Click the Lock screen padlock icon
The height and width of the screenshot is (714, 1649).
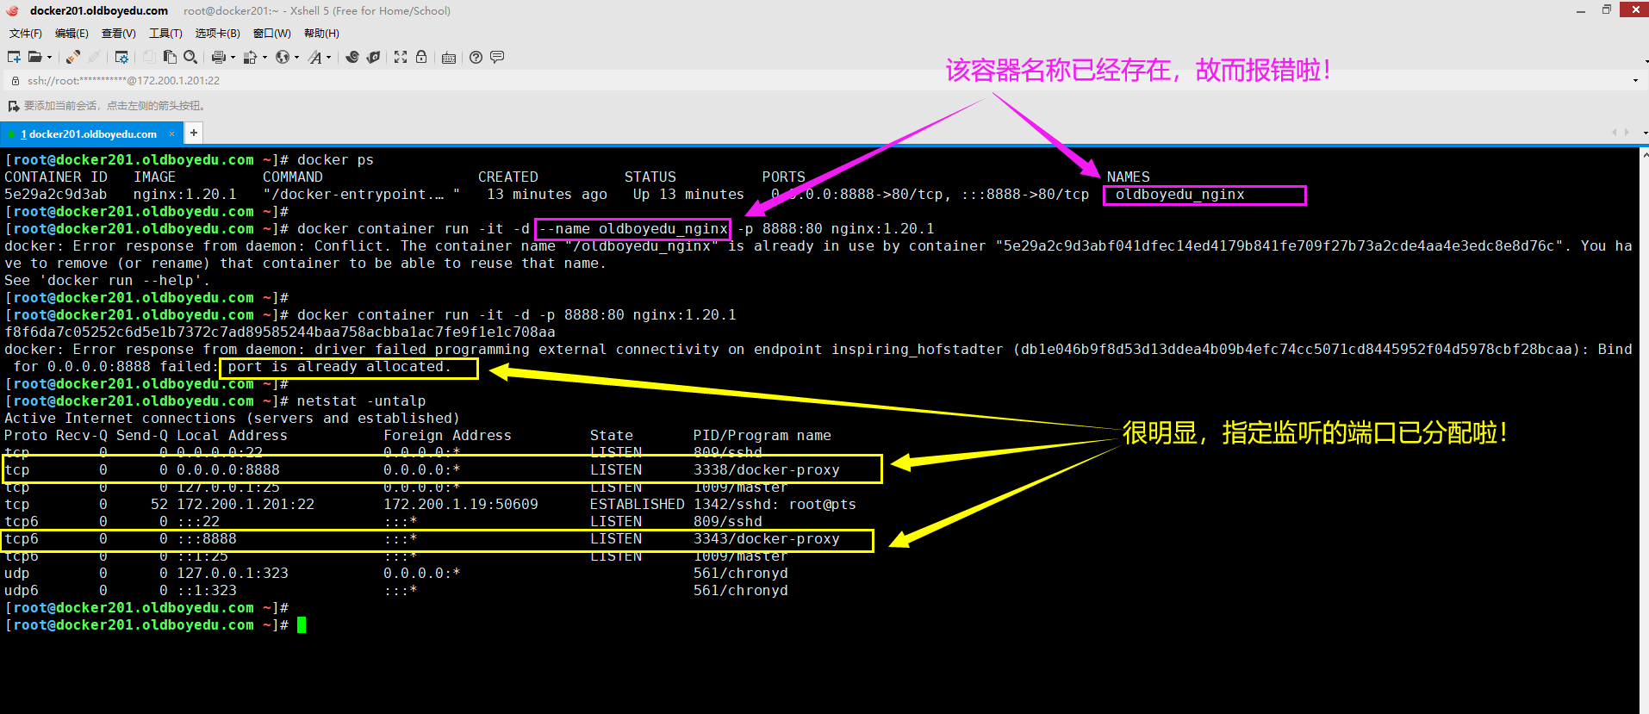421,57
